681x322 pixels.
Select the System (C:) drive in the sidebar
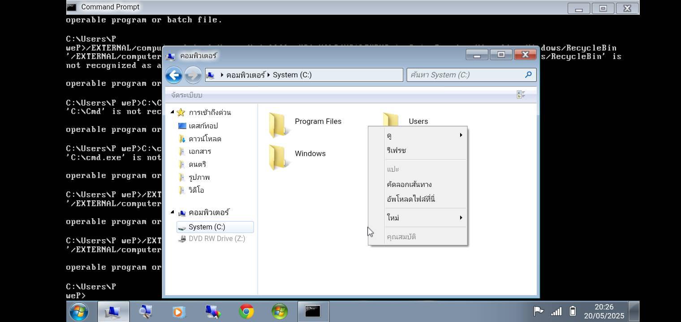coord(215,227)
